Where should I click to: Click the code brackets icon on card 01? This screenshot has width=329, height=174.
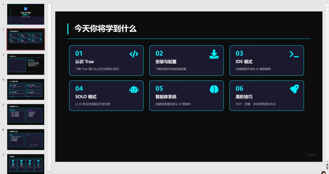(x=134, y=54)
